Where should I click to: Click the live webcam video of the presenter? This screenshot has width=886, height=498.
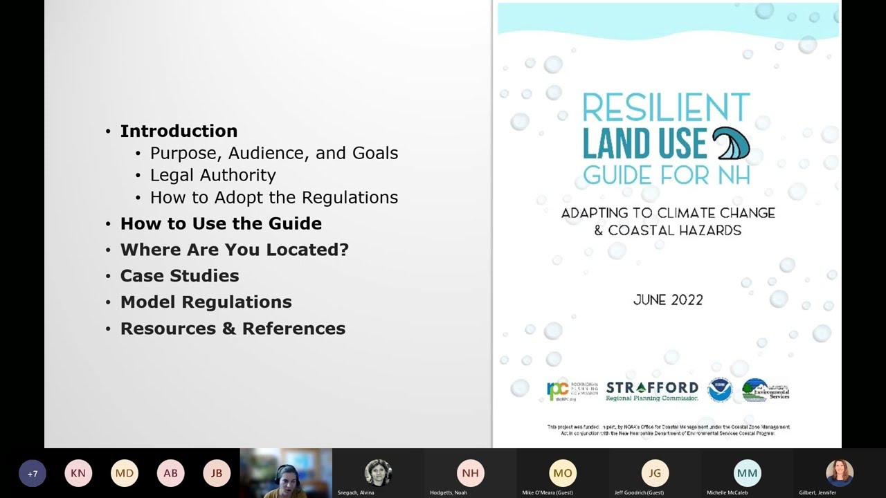pos(286,473)
